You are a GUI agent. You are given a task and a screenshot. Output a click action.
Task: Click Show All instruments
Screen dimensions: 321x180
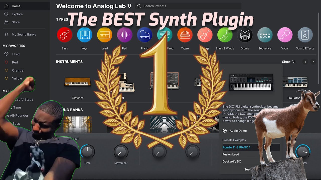coord(289,62)
